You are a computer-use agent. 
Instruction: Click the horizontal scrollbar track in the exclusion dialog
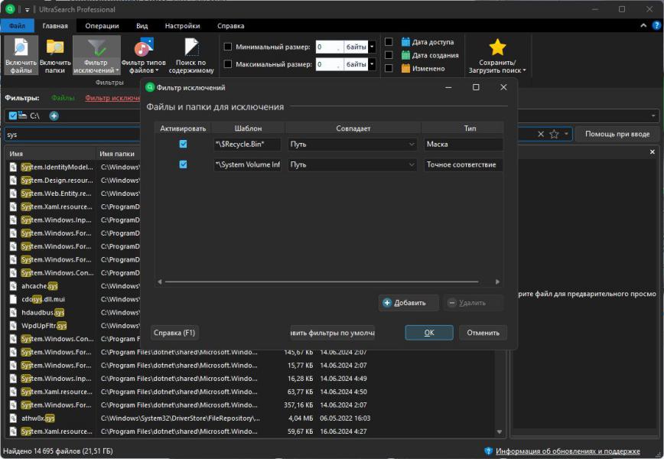coord(322,282)
